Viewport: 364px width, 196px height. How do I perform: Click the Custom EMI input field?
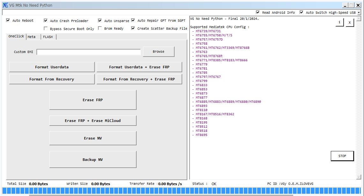89,52
